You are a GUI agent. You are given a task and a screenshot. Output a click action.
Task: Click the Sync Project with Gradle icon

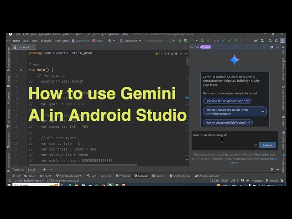click(256, 41)
